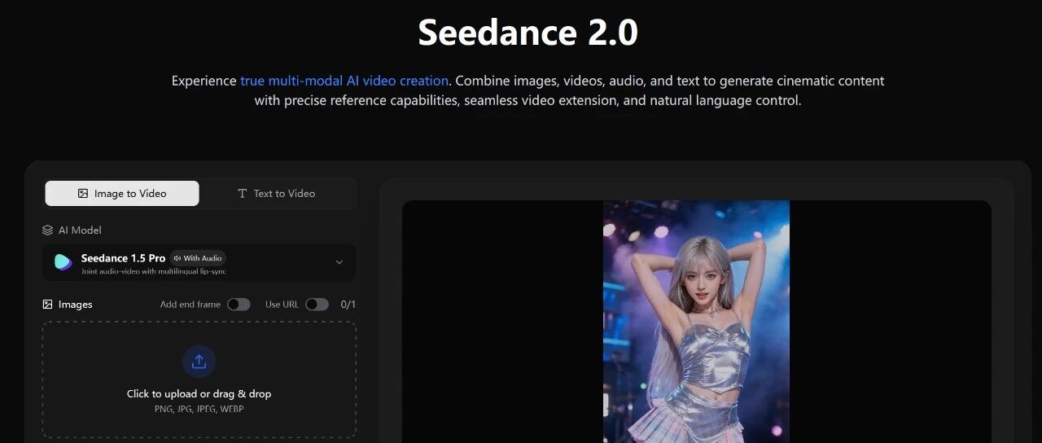Click the AI Model layers icon
The width and height of the screenshot is (1042, 443).
point(47,230)
